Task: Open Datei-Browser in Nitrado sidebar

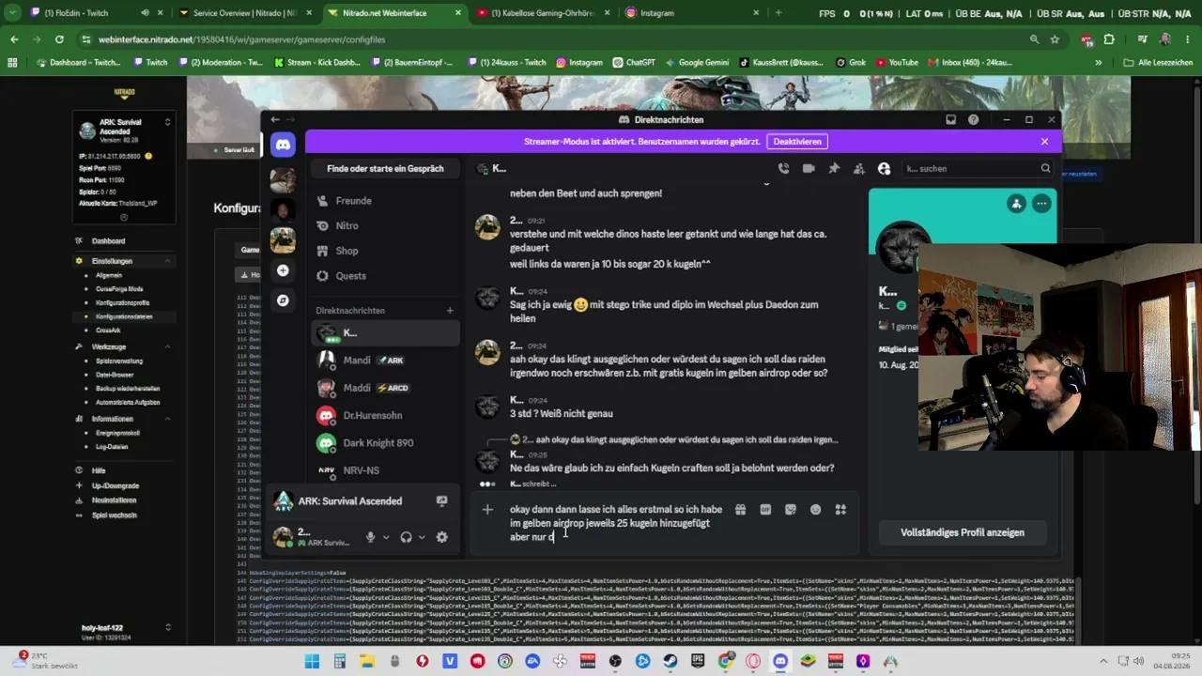Action: [x=116, y=375]
